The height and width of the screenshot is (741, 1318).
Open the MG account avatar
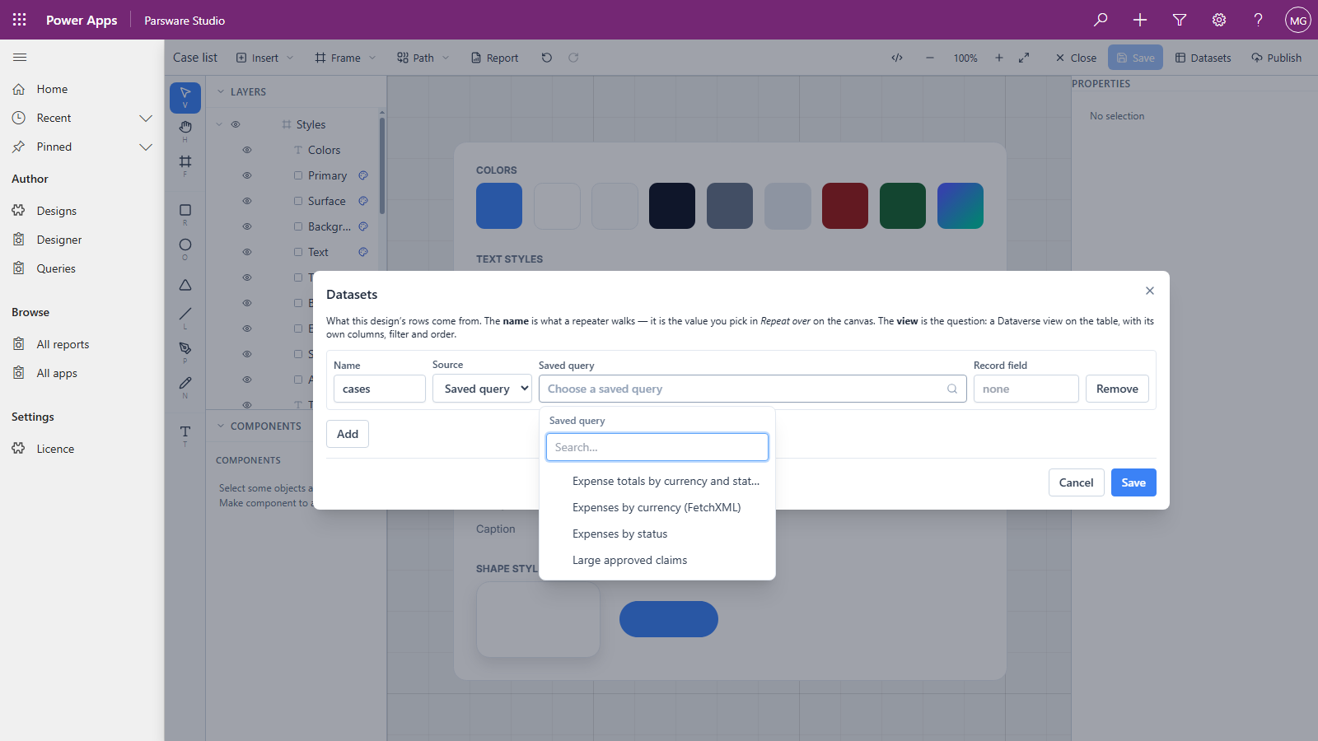pos(1298,21)
